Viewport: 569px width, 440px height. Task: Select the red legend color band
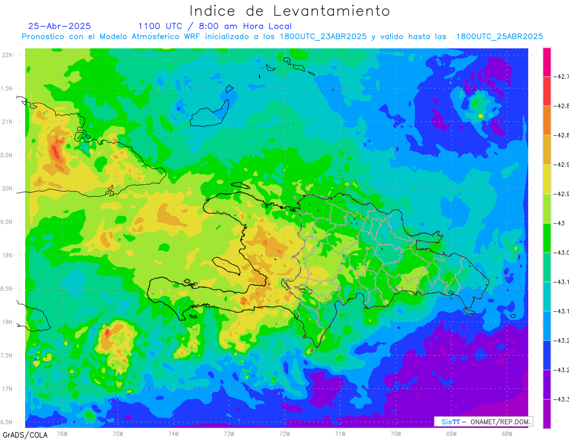(x=547, y=91)
